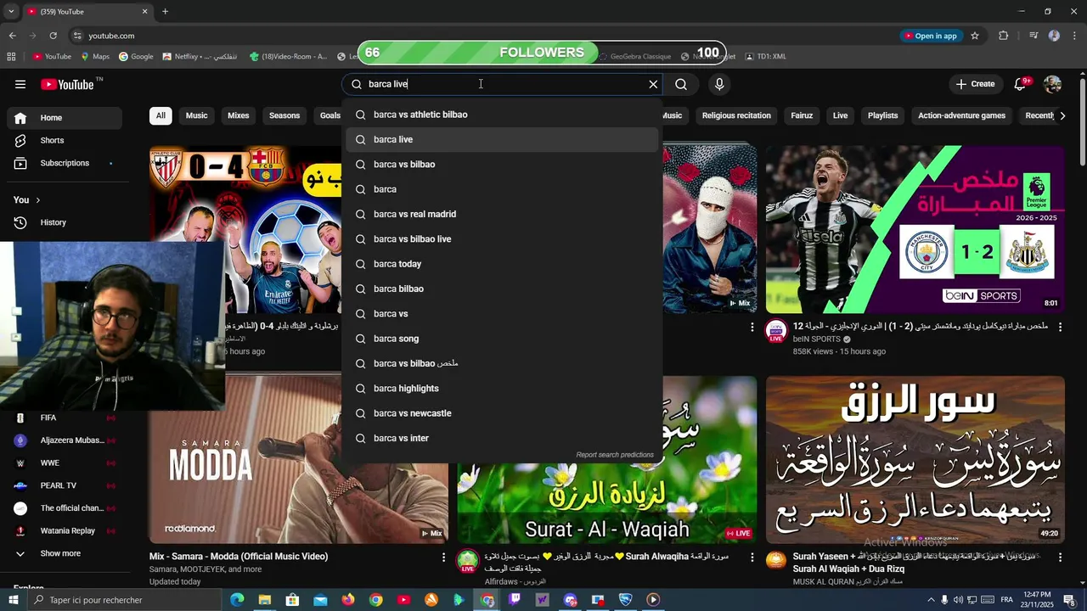This screenshot has height=611, width=1087.
Task: Expand the You section chevron
Action: (37, 200)
